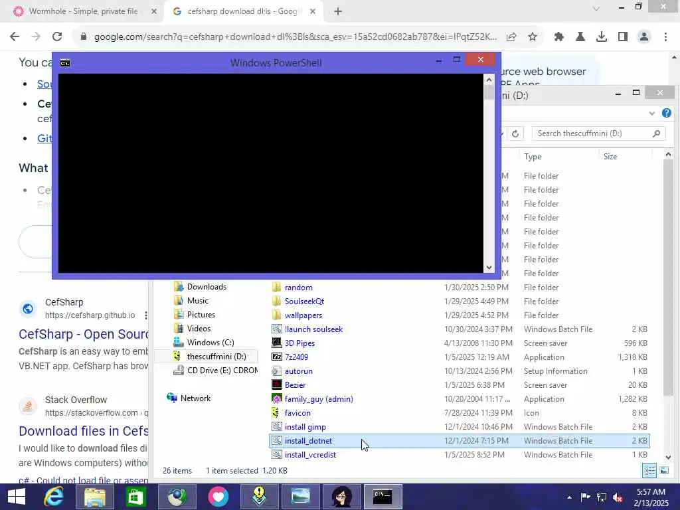This screenshot has height=510, width=680.
Task: Expand the Explorer ribbon chevron
Action: point(651,114)
